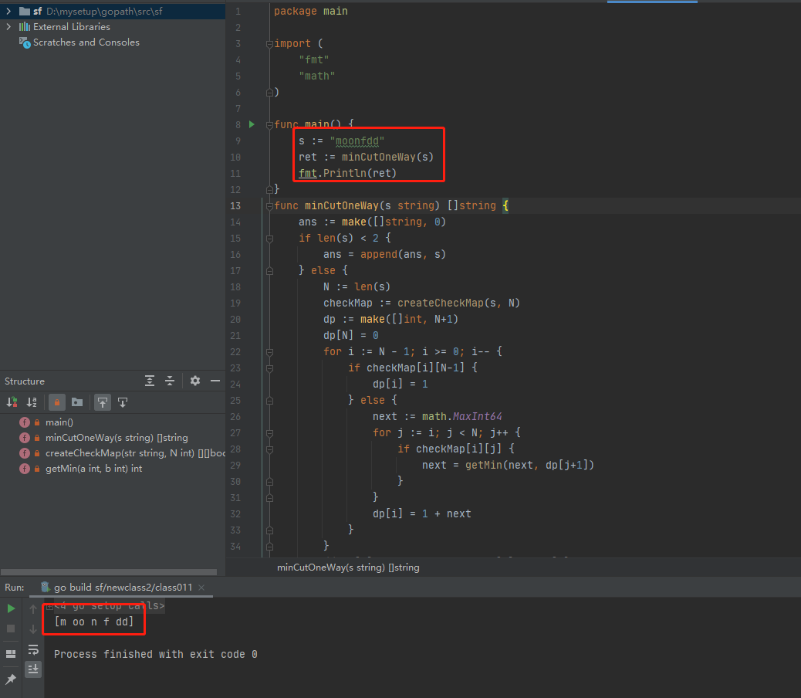This screenshot has height=698, width=801.
Task: Click the Run: panel label
Action: (15, 587)
